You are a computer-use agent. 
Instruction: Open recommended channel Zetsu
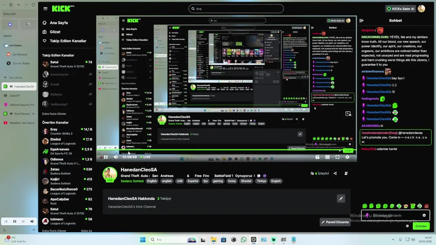[x=67, y=171]
